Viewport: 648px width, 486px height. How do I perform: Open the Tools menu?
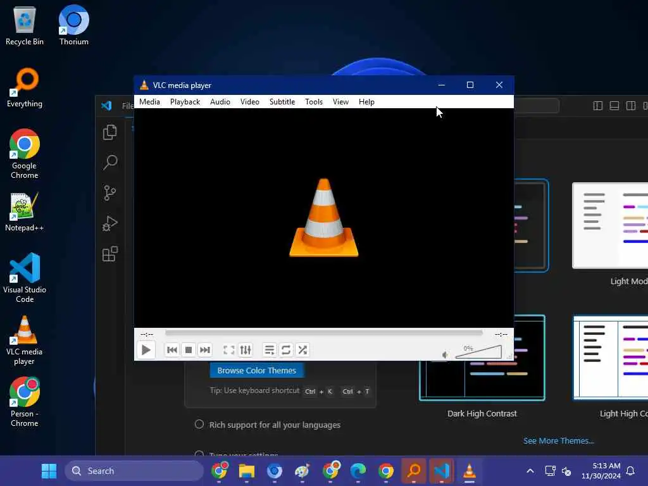[314, 102]
